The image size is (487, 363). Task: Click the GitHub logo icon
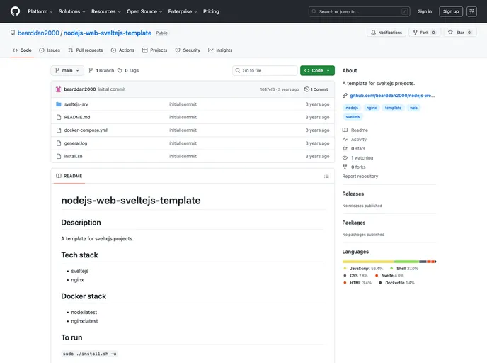(x=15, y=11)
